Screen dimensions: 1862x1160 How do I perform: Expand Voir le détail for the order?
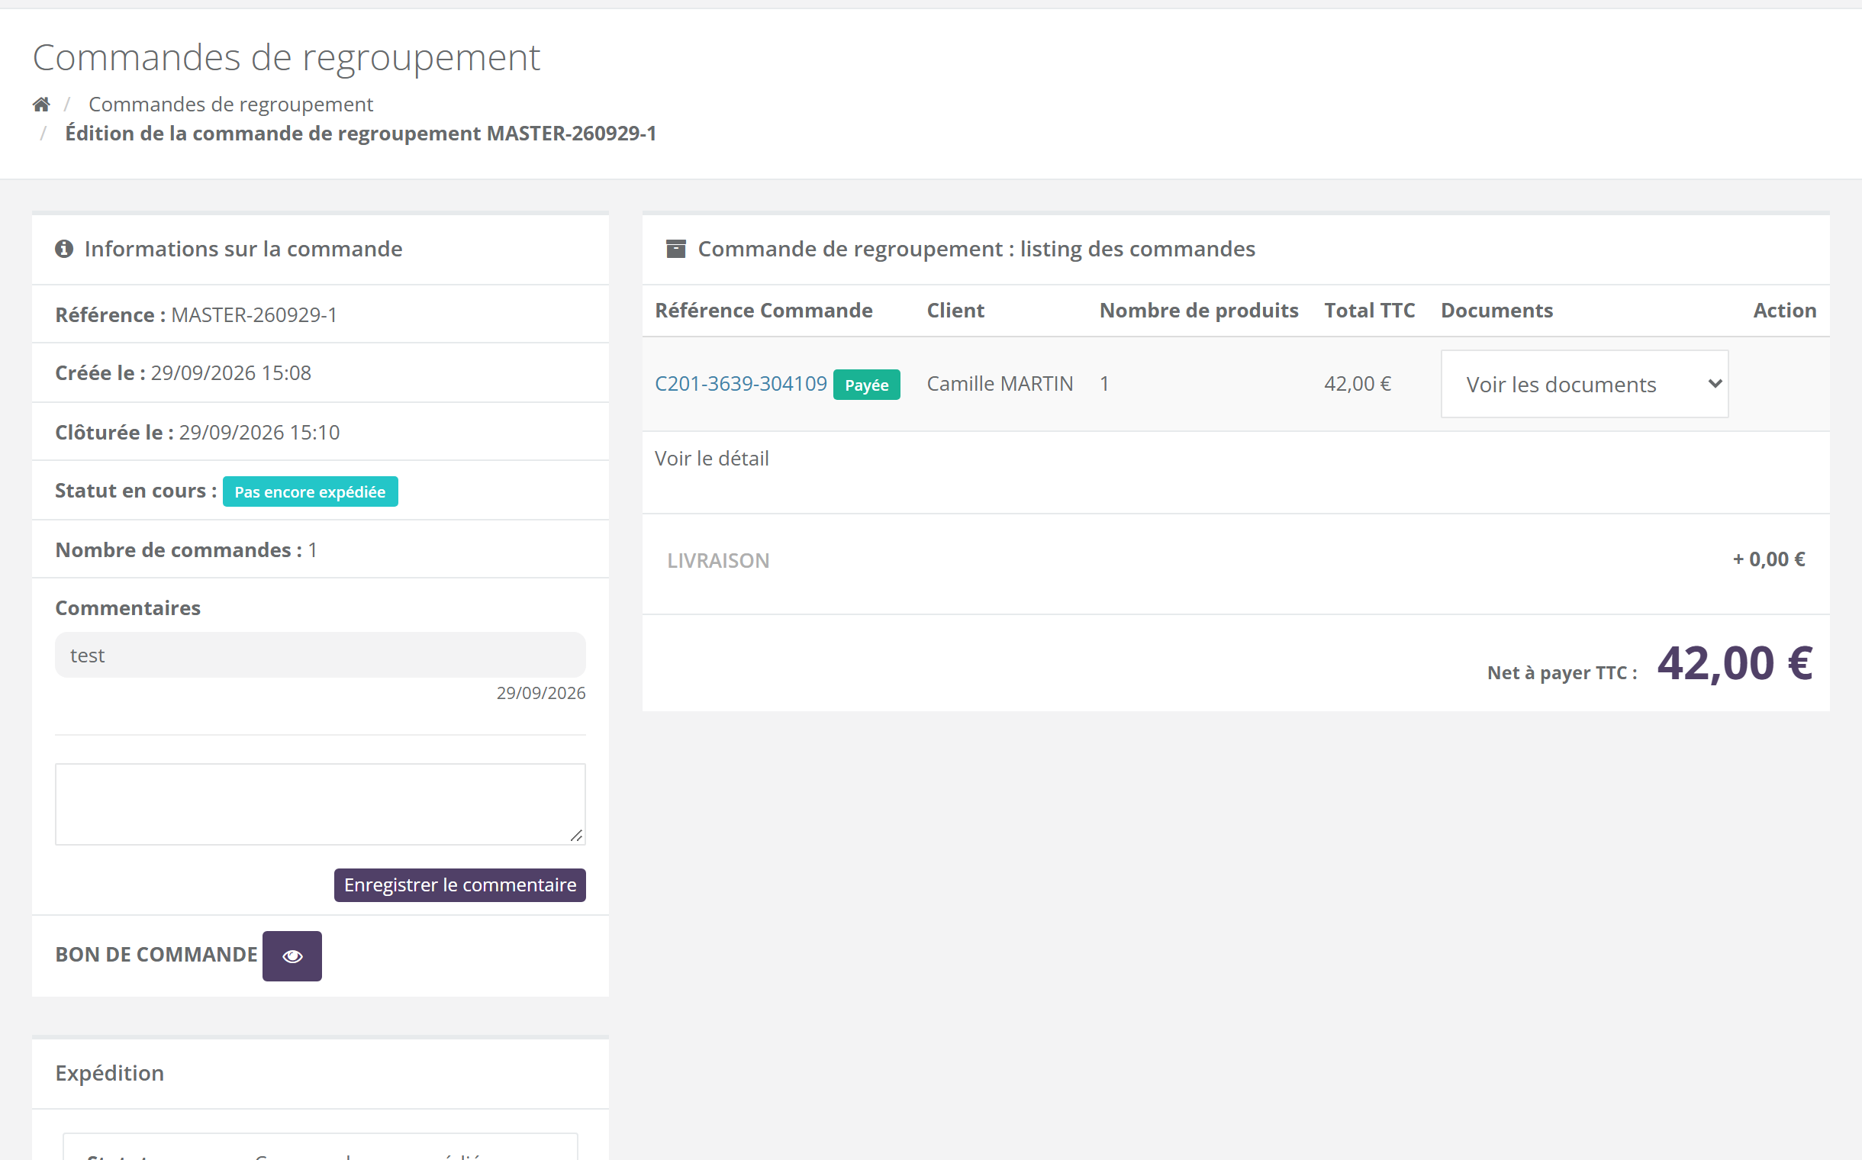point(711,459)
